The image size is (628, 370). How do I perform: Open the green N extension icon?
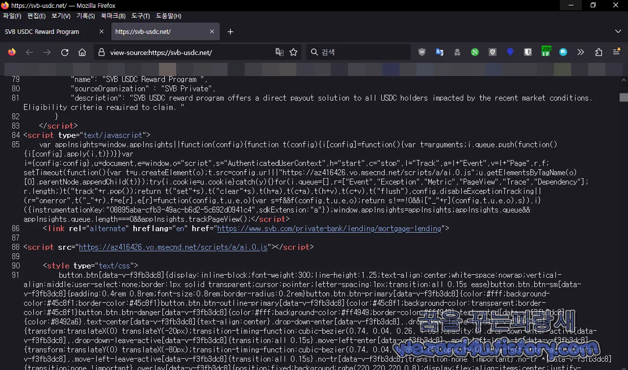coord(475,52)
